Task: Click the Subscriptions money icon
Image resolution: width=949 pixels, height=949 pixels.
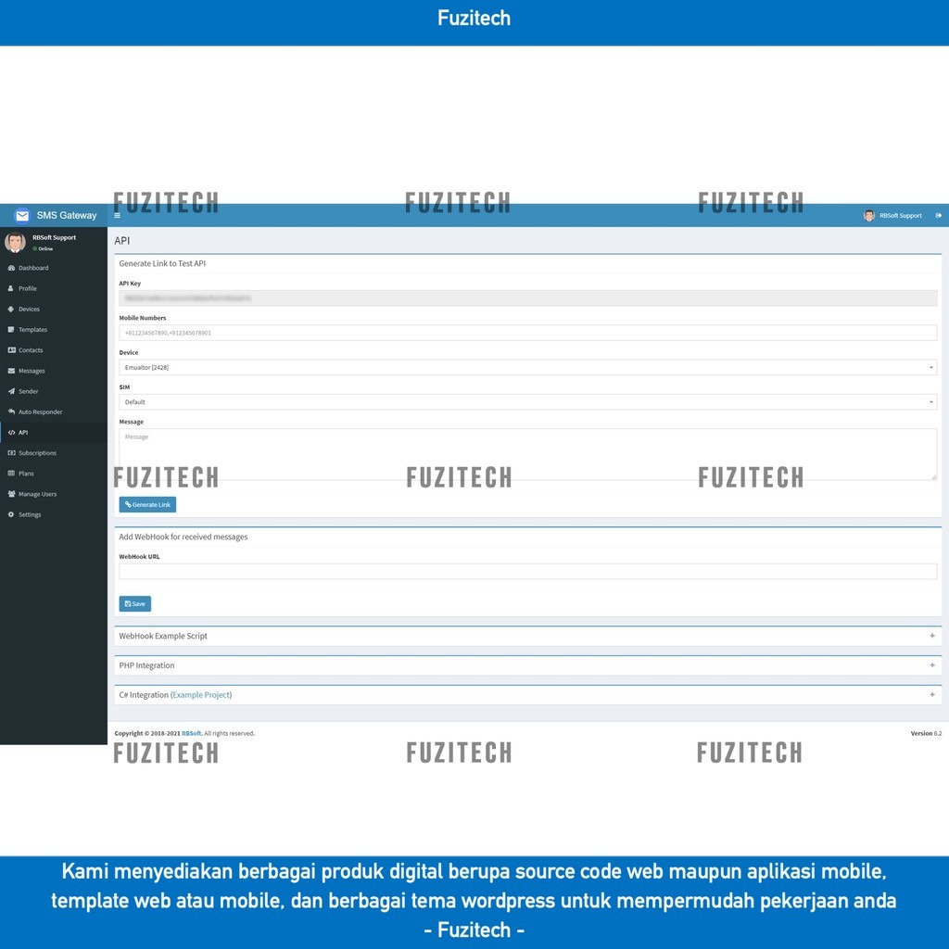Action: click(x=11, y=452)
